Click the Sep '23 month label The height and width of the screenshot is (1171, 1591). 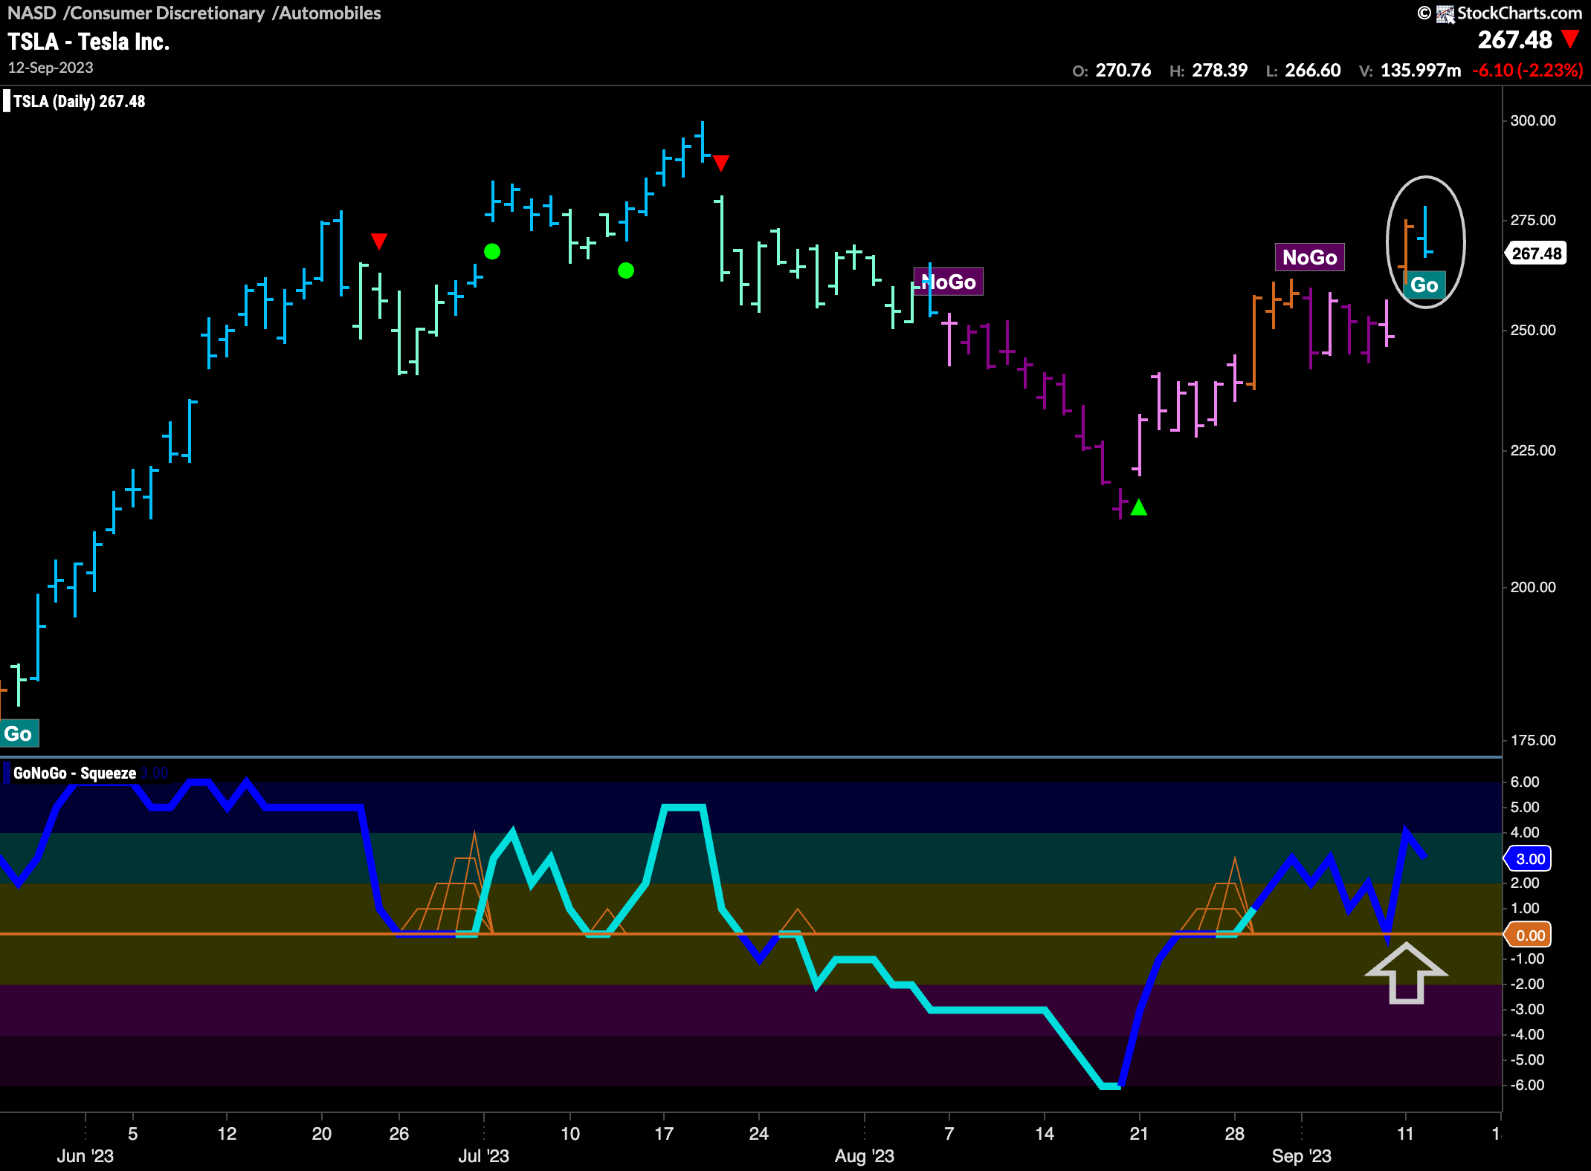tap(1302, 1156)
